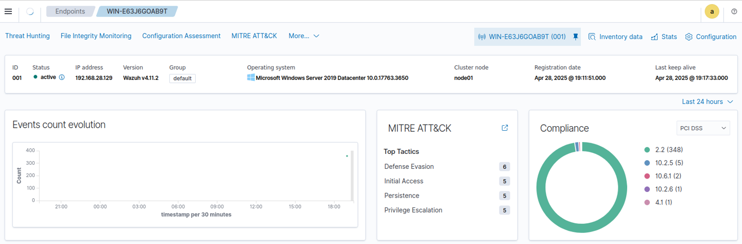Click the registration date value

(x=570, y=78)
